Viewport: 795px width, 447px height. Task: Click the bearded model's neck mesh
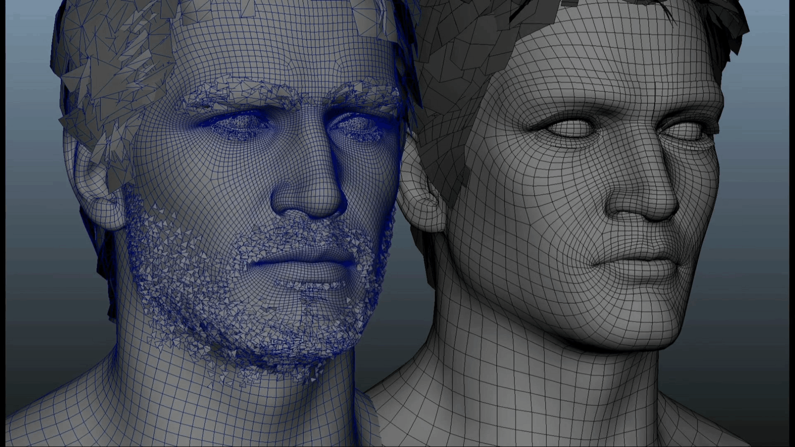click(x=232, y=397)
